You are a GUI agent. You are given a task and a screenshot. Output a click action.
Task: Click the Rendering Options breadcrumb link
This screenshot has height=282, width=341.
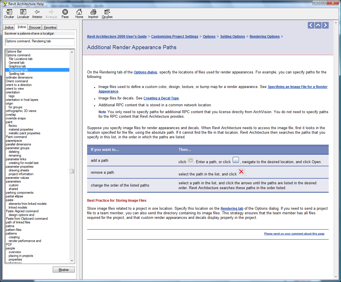pos(264,37)
